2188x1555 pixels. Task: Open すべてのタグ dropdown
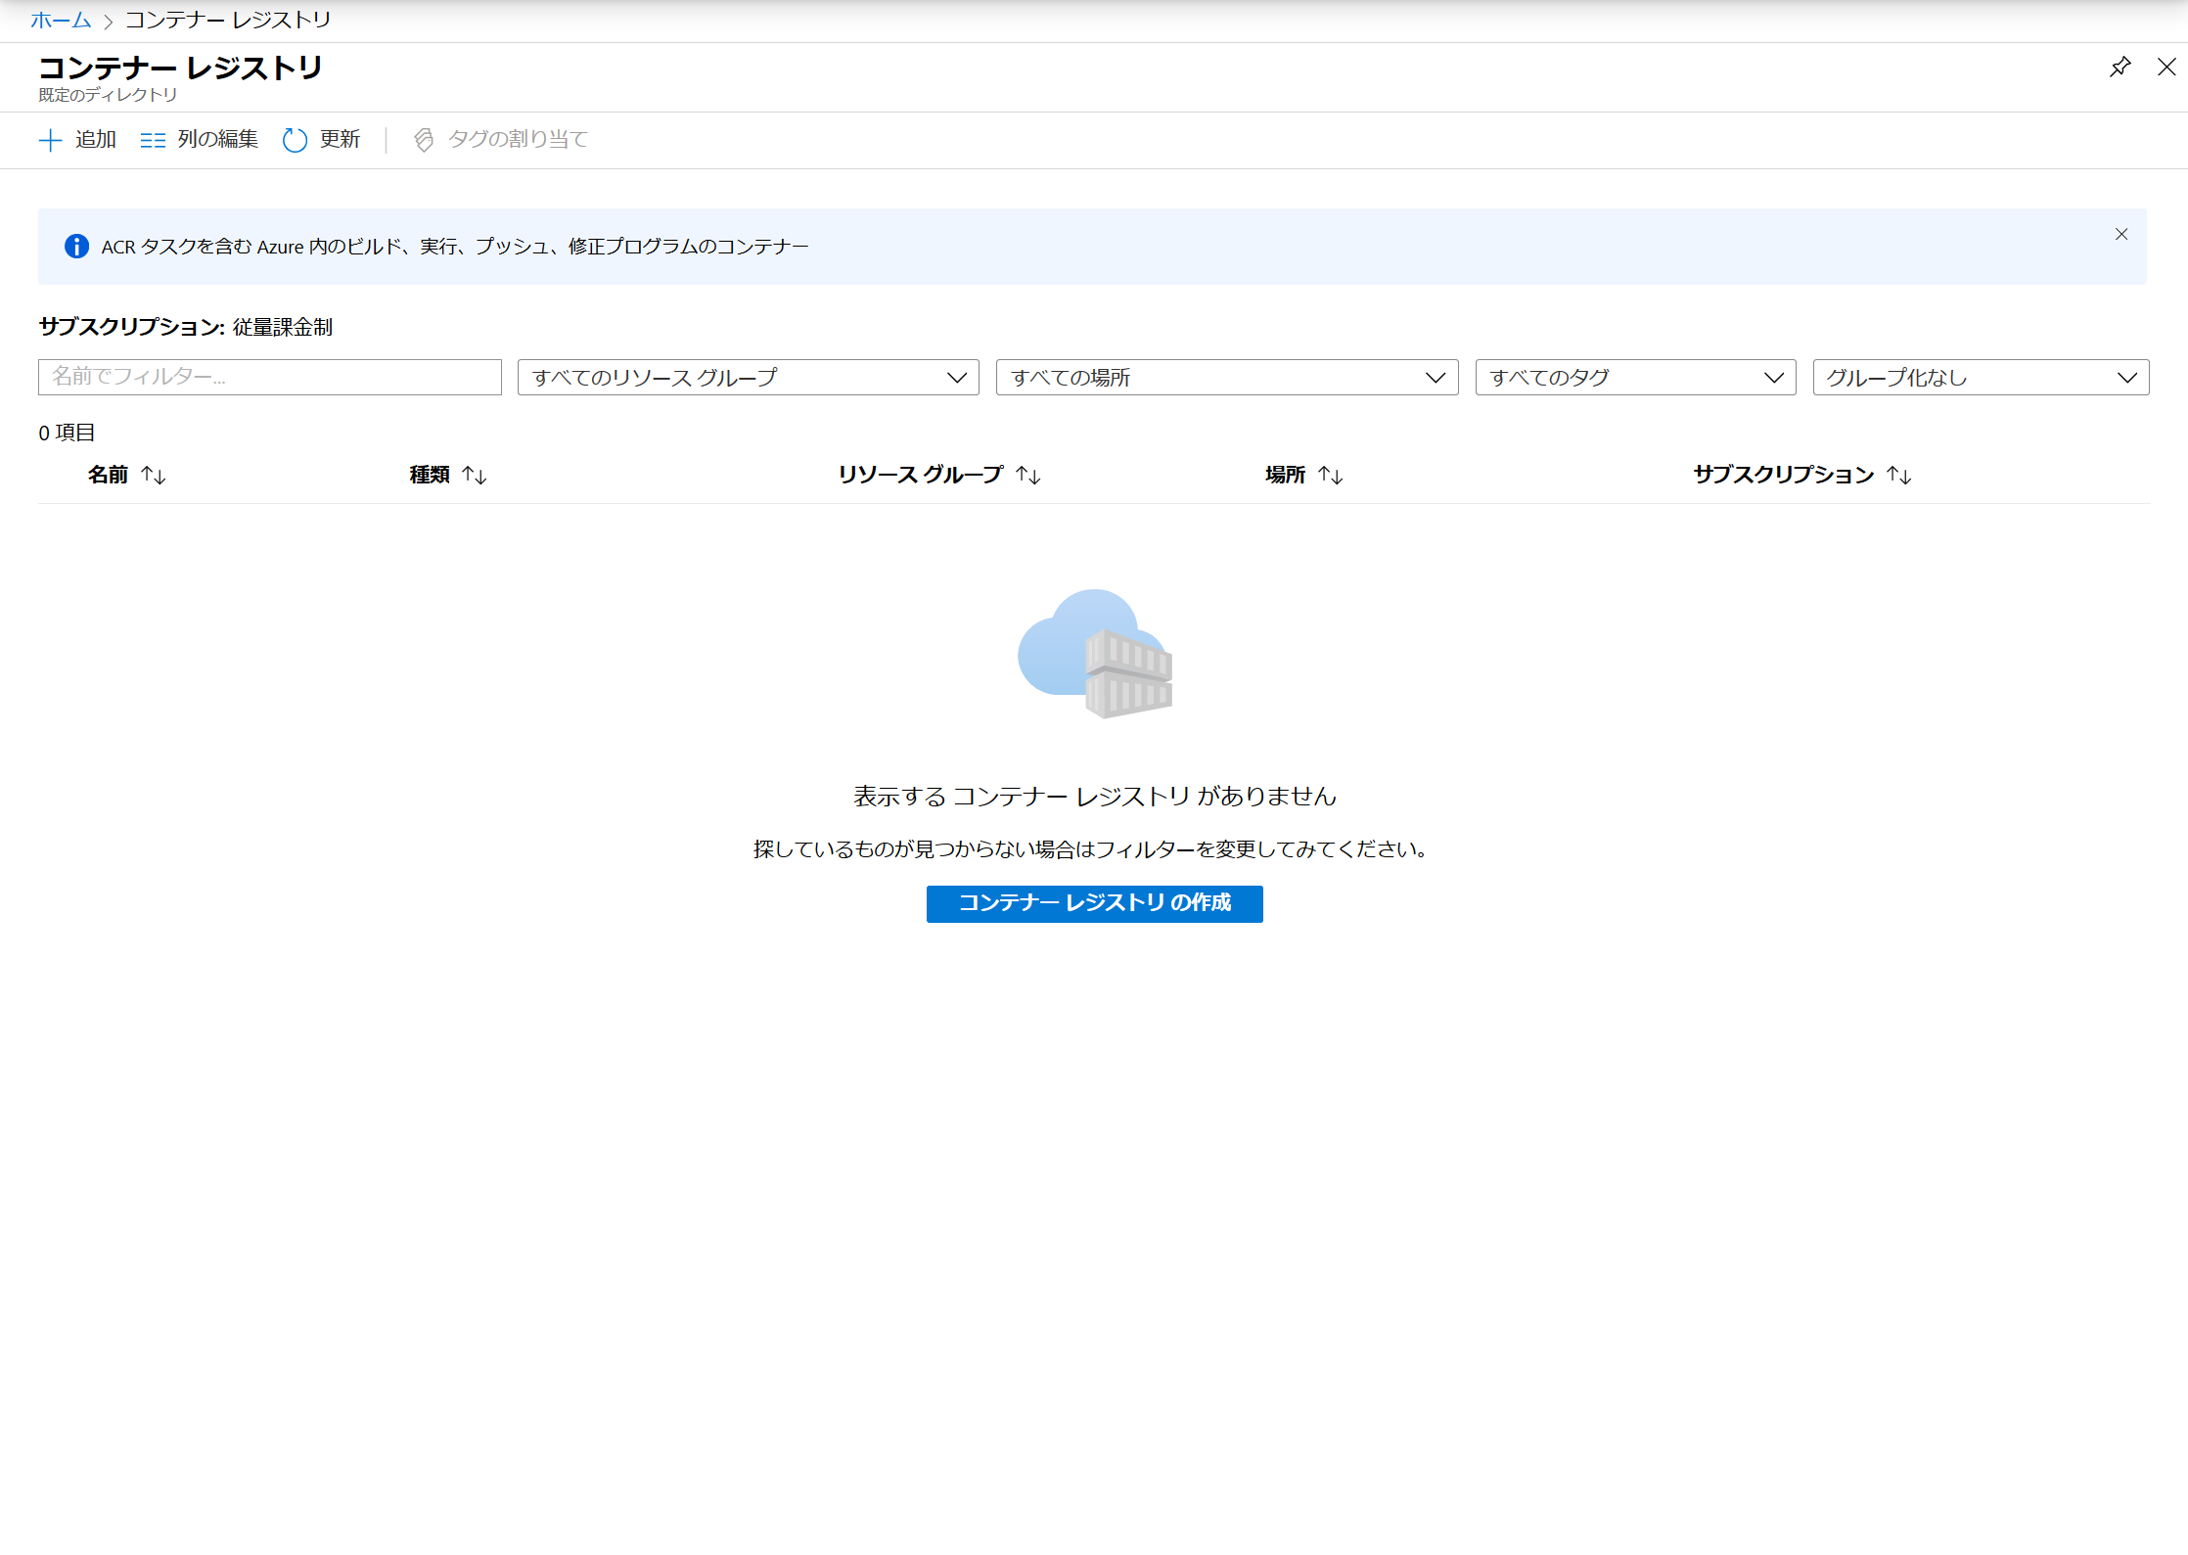click(1636, 377)
